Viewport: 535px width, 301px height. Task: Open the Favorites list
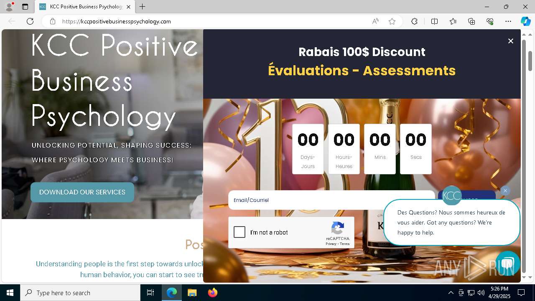[x=453, y=21]
